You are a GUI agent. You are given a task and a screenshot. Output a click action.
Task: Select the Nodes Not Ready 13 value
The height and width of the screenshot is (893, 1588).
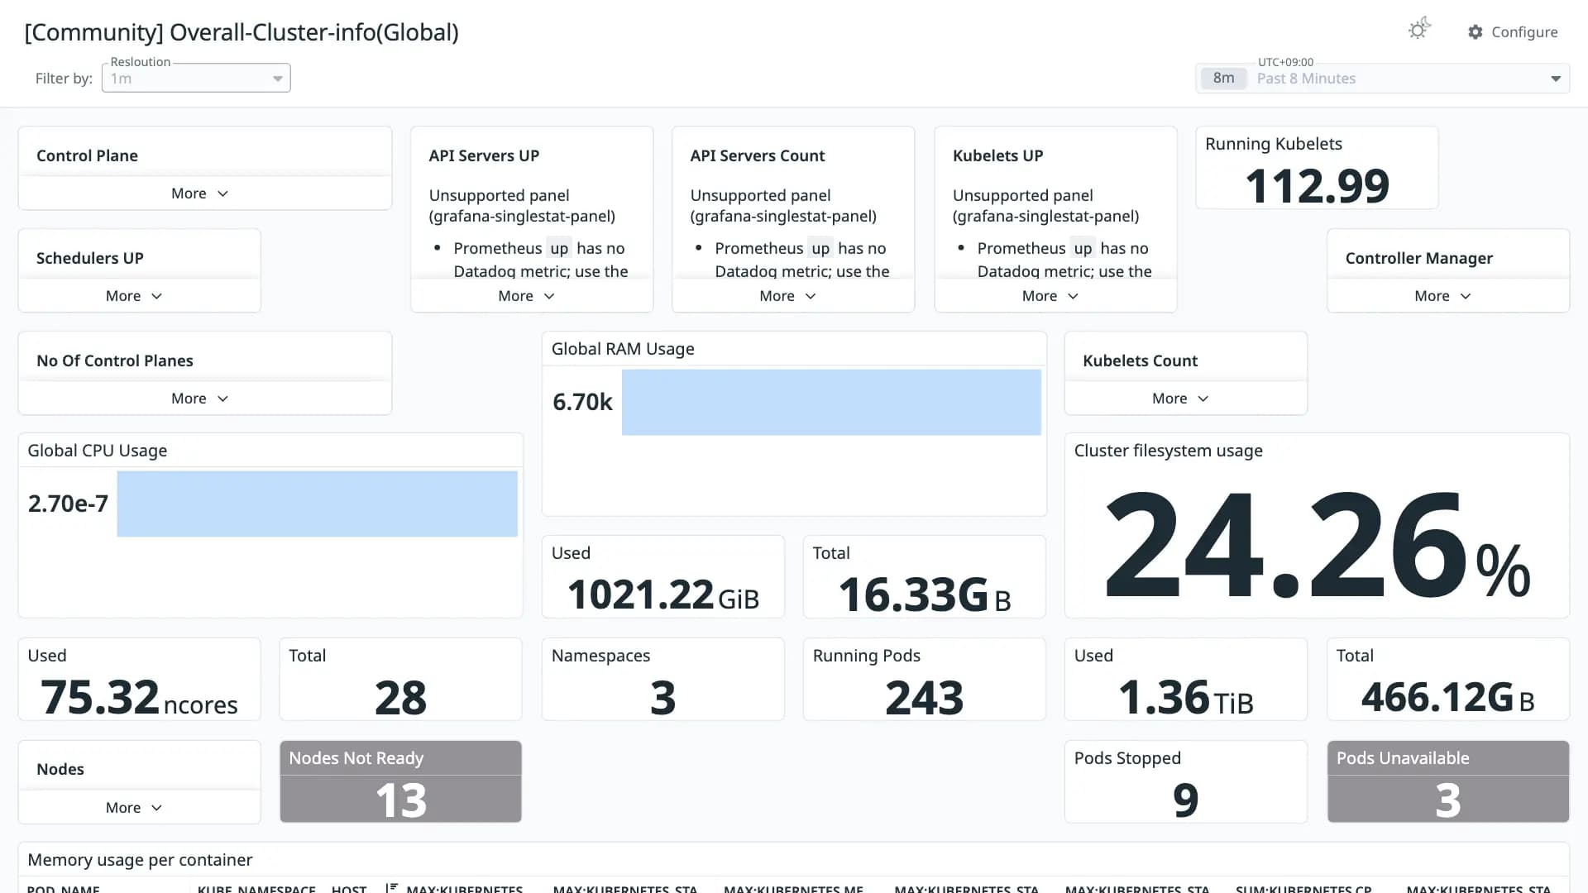[x=401, y=800]
